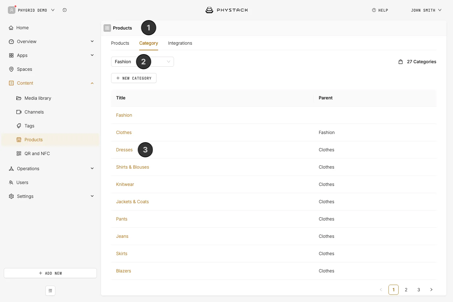Select Products in the Content submenu
The height and width of the screenshot is (302, 453).
(50, 140)
